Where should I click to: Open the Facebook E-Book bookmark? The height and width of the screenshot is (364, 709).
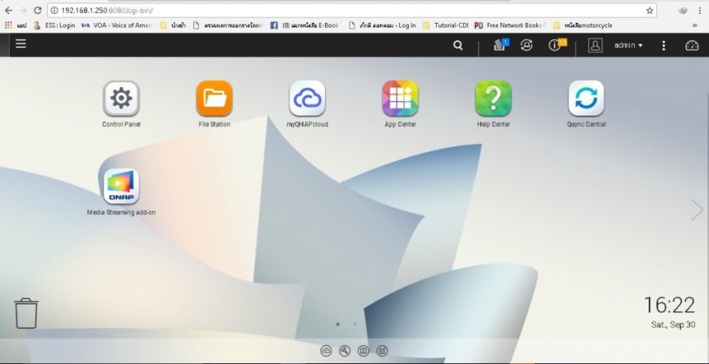pos(304,26)
